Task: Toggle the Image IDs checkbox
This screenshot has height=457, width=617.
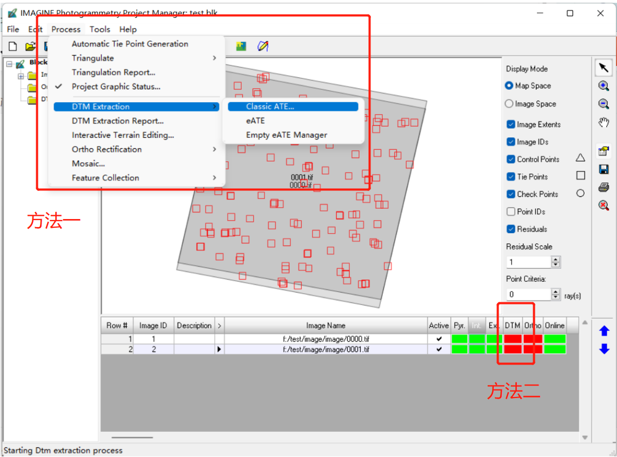Action: click(511, 142)
